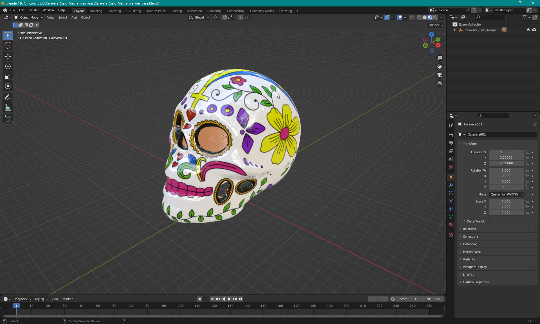Lock the Location X value
The height and width of the screenshot is (324, 540).
click(527, 152)
